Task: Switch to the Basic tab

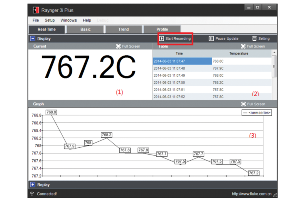Action: [x=85, y=29]
